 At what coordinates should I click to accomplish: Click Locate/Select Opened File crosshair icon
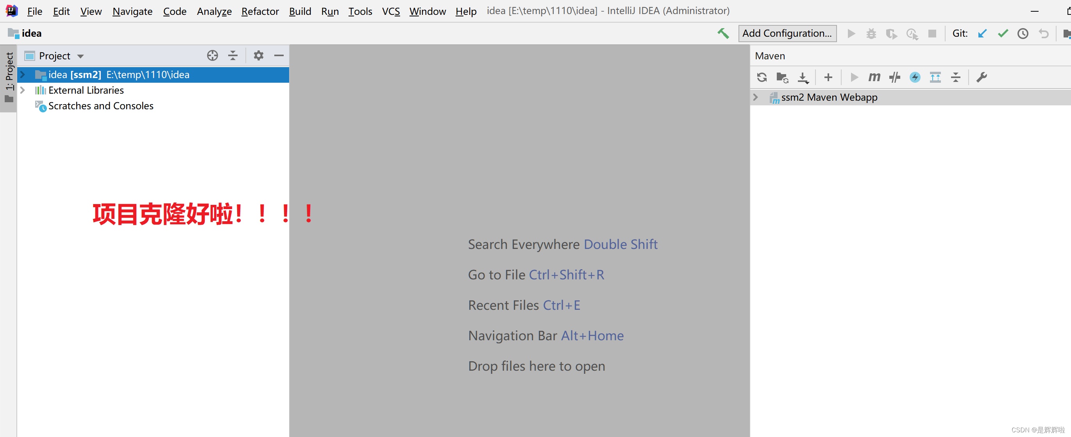click(x=213, y=56)
